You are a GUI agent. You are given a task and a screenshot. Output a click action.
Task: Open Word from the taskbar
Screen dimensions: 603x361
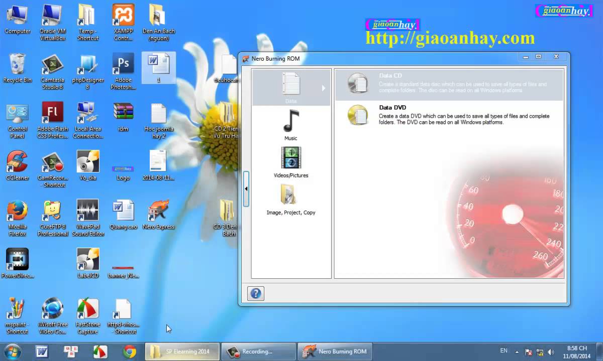pos(42,351)
